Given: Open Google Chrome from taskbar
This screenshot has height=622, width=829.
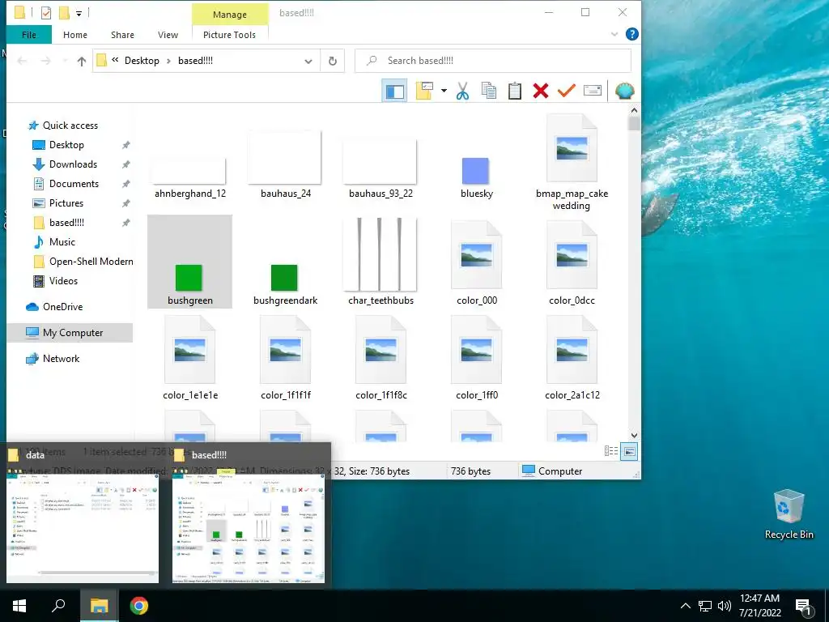Looking at the screenshot, I should coord(139,606).
